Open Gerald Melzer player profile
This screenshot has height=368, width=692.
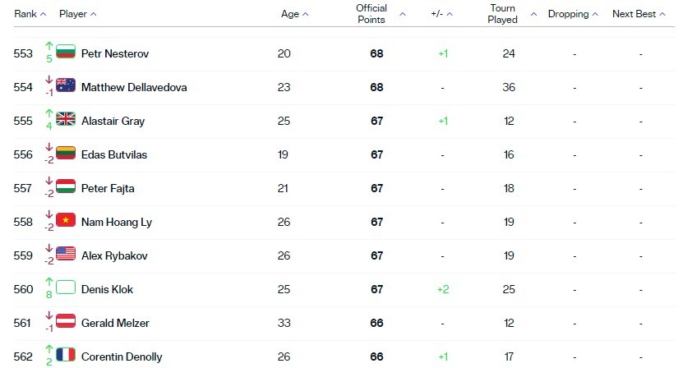click(x=115, y=323)
